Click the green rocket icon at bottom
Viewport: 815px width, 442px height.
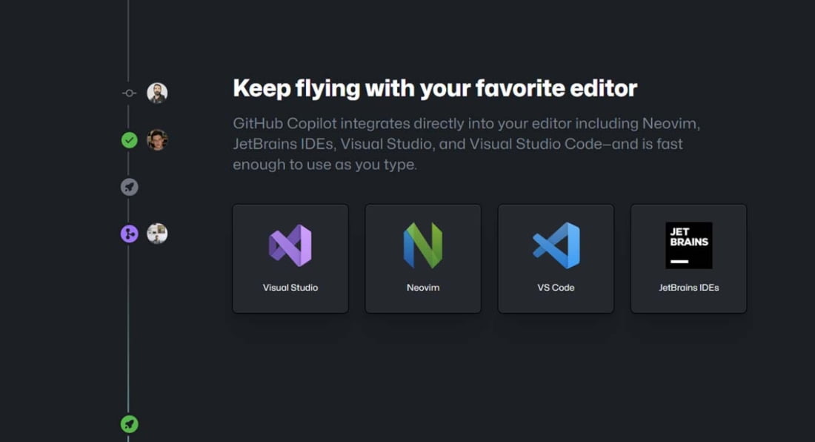(x=130, y=423)
